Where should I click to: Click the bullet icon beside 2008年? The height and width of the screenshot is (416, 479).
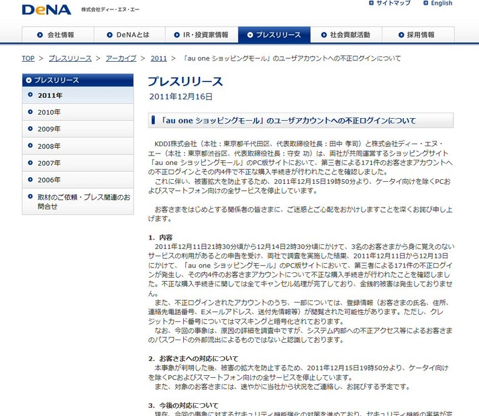pyautogui.click(x=30, y=146)
